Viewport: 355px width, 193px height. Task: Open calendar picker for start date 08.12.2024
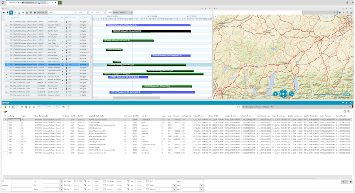(x=88, y=12)
